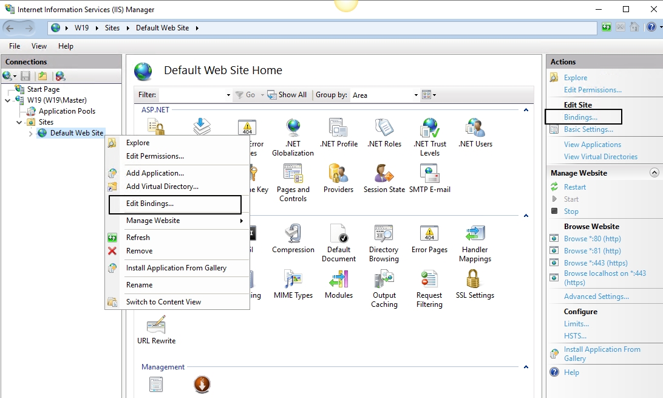
Task: Select Add Virtual Directory from context menu
Action: coord(162,187)
